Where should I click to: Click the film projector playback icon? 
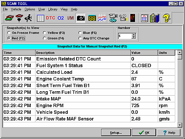pos(123,18)
